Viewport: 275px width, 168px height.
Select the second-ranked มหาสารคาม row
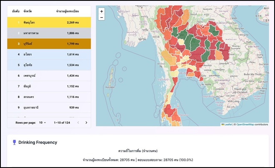click(x=49, y=33)
